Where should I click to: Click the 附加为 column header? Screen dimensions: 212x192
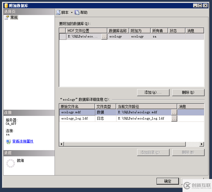point(140,31)
